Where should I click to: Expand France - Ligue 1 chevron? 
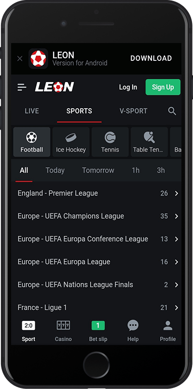click(x=177, y=308)
